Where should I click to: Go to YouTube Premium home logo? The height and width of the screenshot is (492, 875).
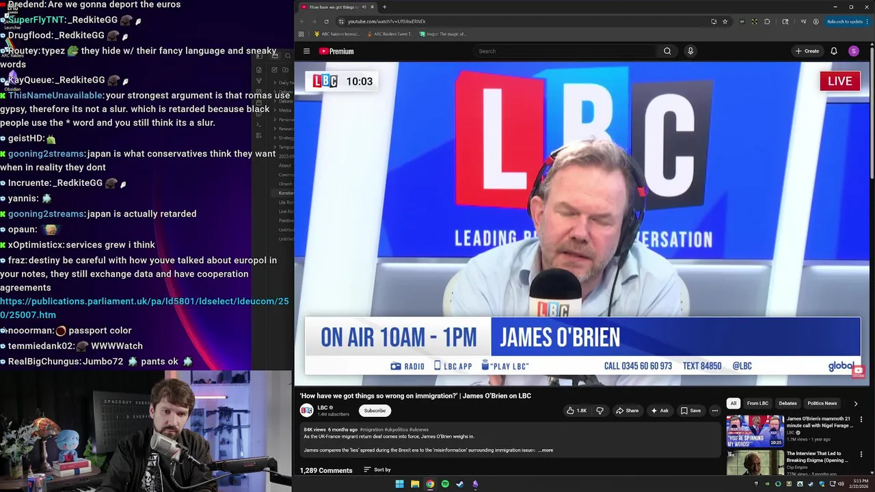point(336,51)
